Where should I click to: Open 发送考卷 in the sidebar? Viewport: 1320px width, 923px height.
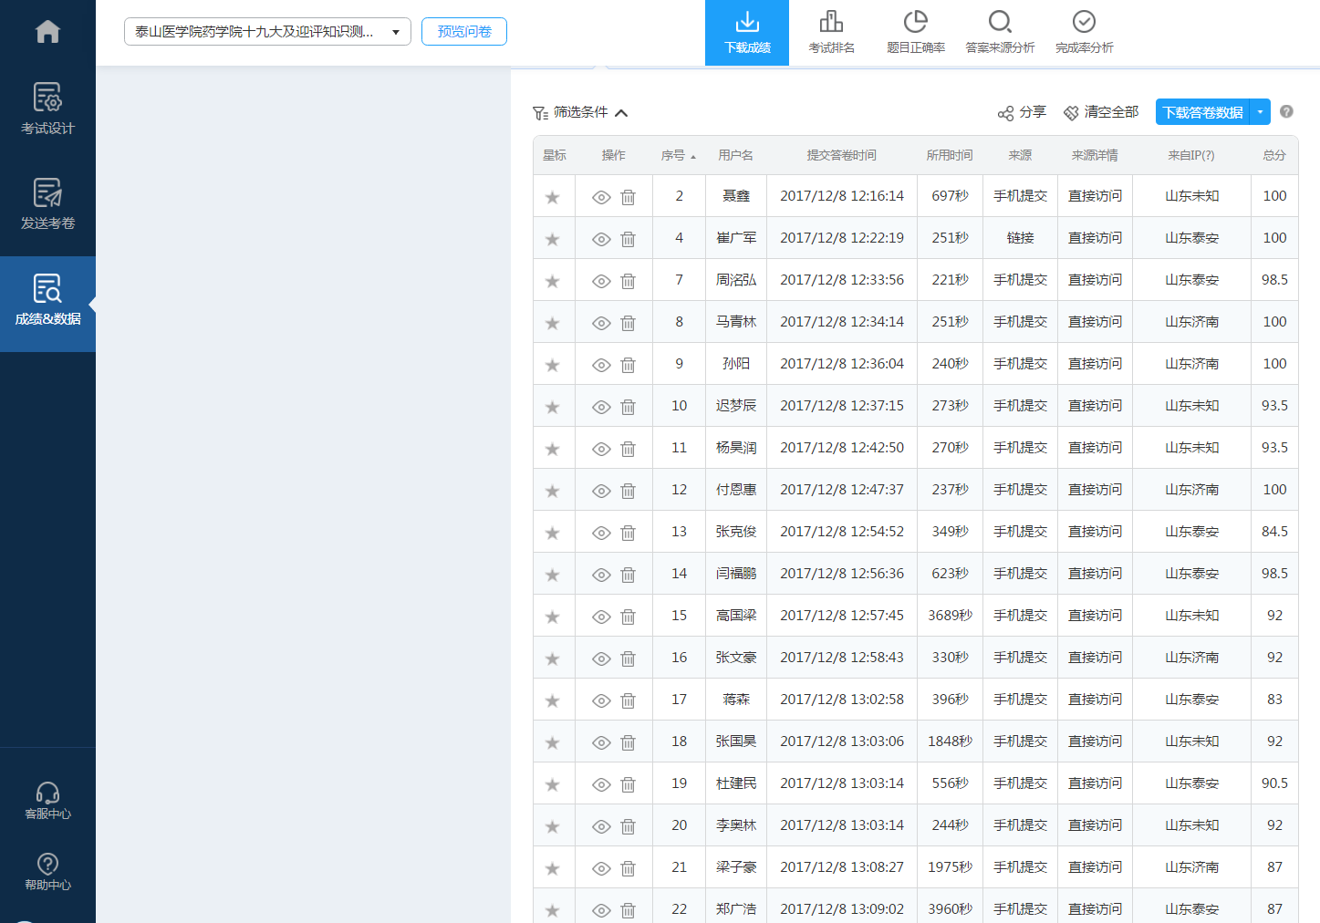coord(47,204)
